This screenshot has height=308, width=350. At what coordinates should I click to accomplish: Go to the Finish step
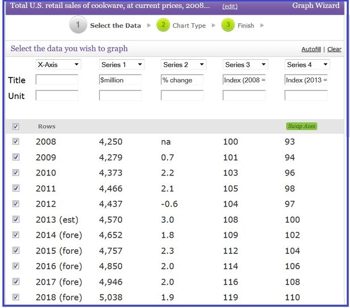point(246,26)
